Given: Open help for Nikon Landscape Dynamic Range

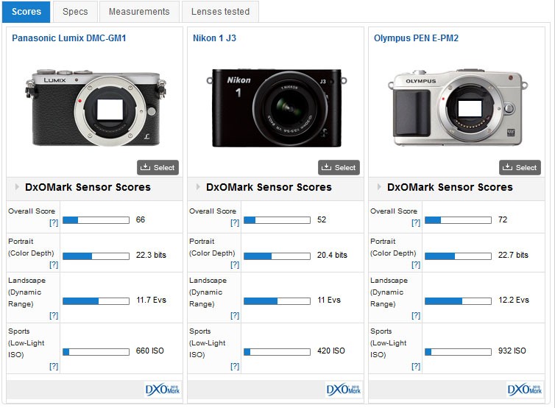Looking at the screenshot, I should (x=235, y=315).
